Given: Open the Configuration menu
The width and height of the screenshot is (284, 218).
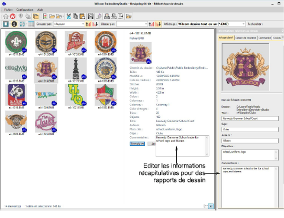Looking at the screenshot, I should [x=25, y=9].
